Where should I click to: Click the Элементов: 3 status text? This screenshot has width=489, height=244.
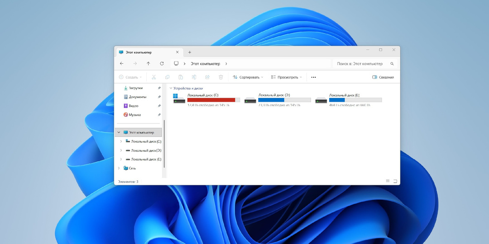(128, 182)
